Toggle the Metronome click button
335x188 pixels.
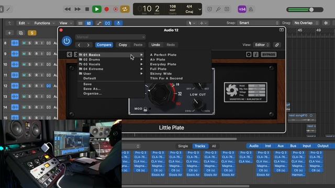click(251, 9)
